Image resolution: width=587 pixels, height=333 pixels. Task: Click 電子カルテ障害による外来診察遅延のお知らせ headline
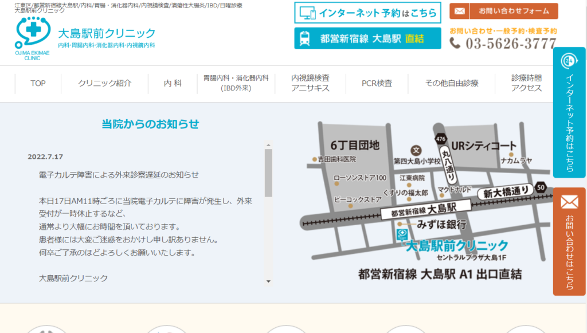pyautogui.click(x=119, y=175)
